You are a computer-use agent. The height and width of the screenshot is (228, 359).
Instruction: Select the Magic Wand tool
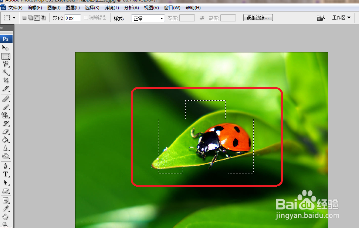click(6, 72)
